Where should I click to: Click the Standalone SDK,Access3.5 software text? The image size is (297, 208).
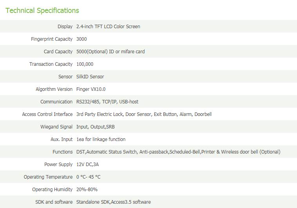[x=114, y=202]
